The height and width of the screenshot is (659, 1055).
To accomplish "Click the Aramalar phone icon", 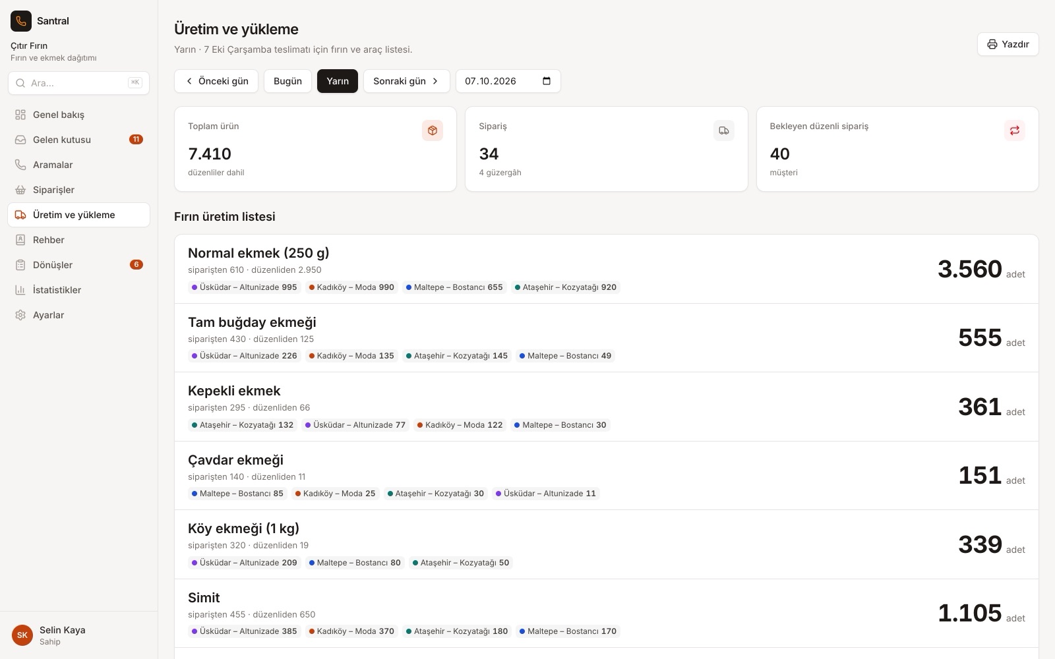I will [20, 165].
